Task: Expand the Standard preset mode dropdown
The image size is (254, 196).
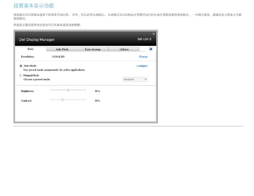Action: 135,79
